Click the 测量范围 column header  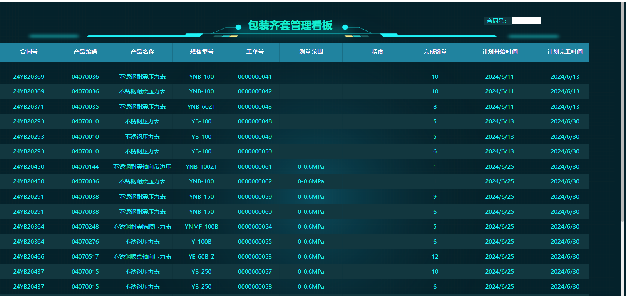click(x=311, y=52)
